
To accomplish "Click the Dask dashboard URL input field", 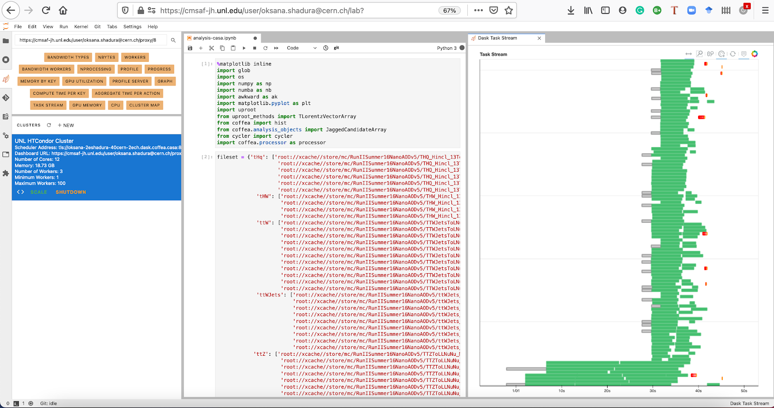I will point(91,40).
